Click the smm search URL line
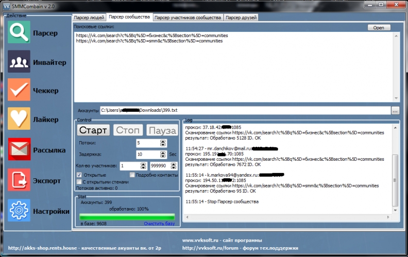408x257 pixels. (x=149, y=41)
